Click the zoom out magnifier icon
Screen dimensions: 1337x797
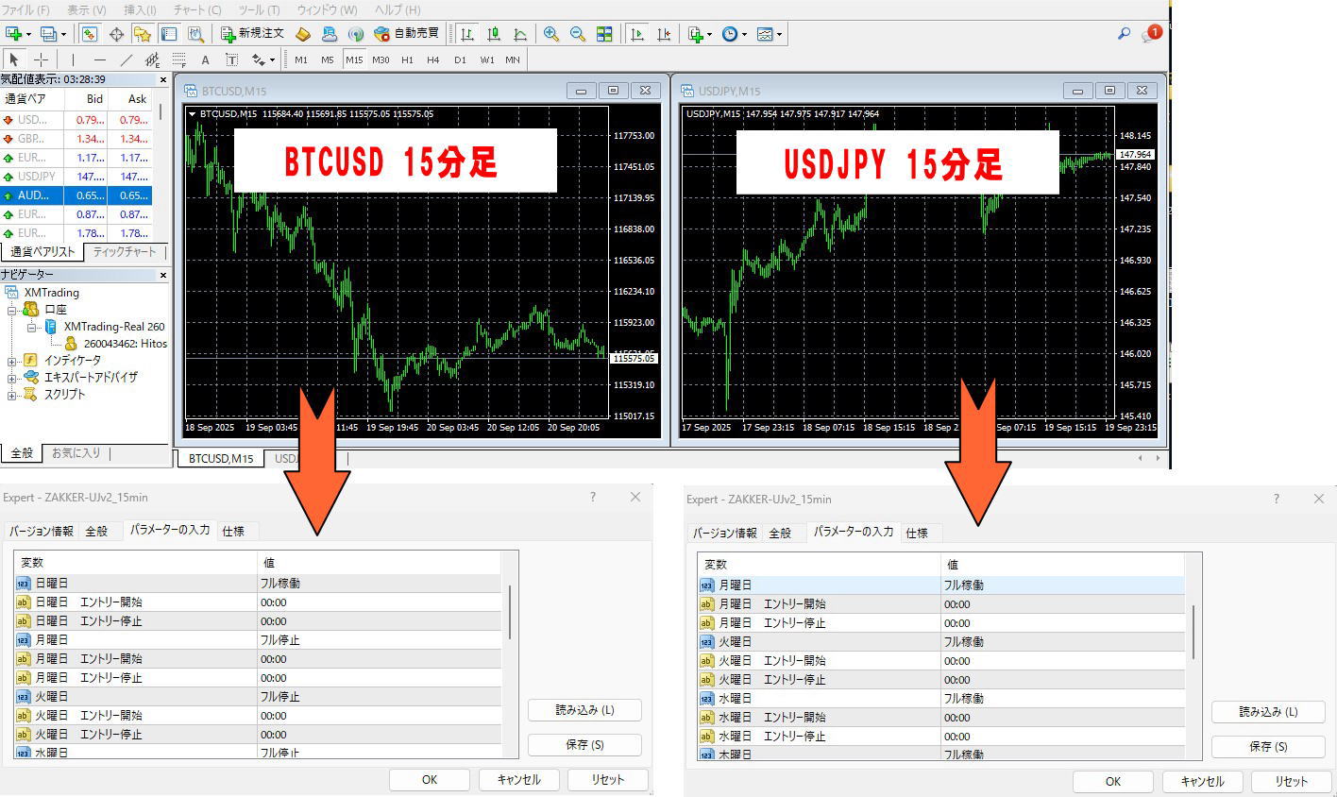click(577, 34)
